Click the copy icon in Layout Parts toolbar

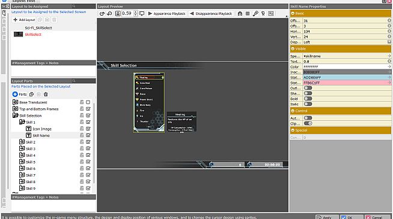31,94
